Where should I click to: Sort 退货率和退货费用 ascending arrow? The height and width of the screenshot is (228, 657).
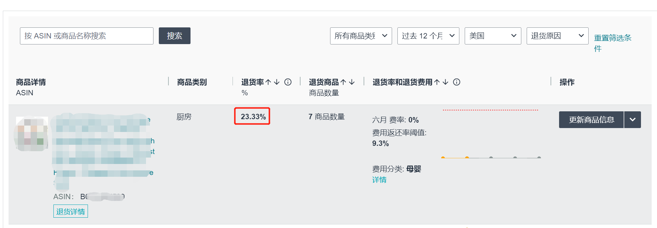[437, 82]
